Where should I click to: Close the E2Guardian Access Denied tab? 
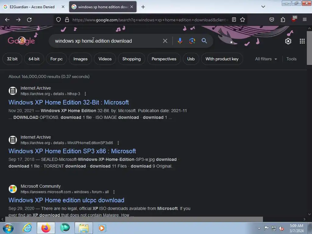63,7
